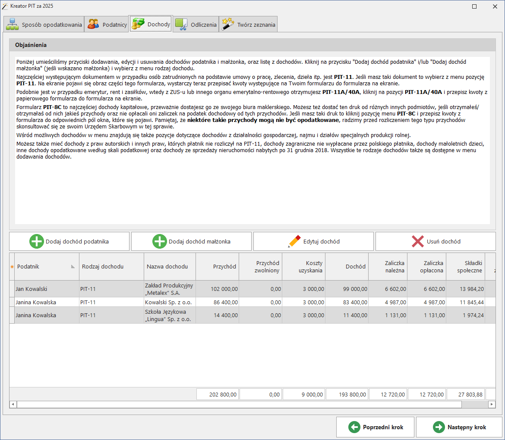Click the total składki field 27 803,88
This screenshot has height=440, width=505.
click(465, 394)
